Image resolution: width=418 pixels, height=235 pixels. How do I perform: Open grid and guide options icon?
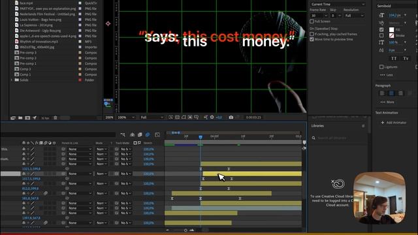coord(197,117)
